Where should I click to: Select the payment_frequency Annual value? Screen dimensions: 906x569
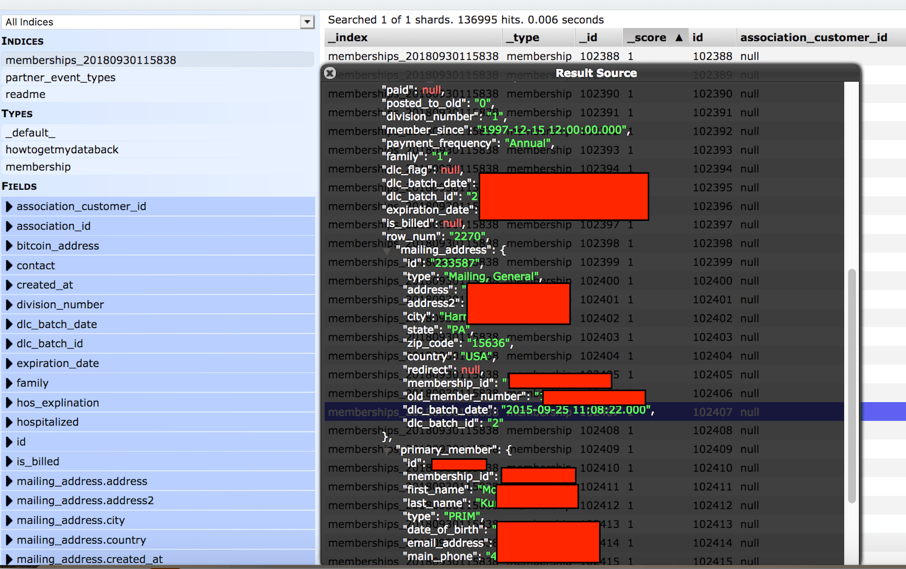coord(529,144)
